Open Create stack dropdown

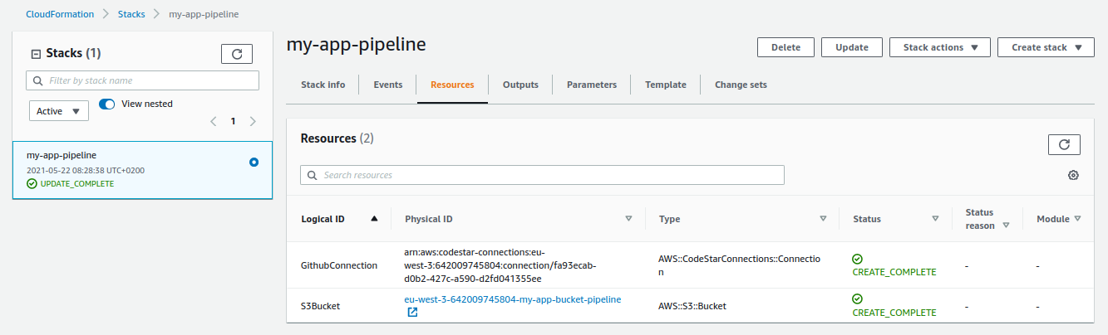point(1045,47)
